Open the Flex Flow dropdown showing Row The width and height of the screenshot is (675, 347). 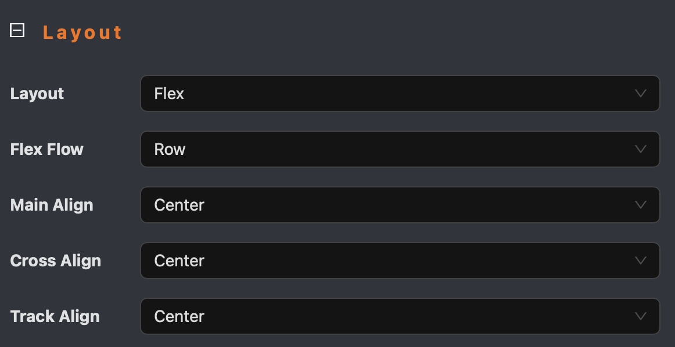pos(401,149)
